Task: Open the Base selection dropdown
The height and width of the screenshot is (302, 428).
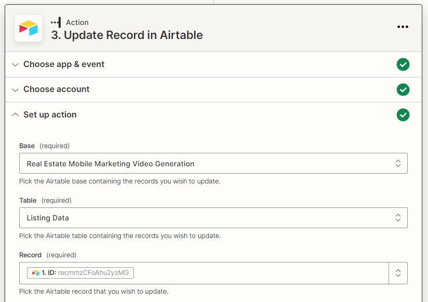Action: (x=398, y=163)
